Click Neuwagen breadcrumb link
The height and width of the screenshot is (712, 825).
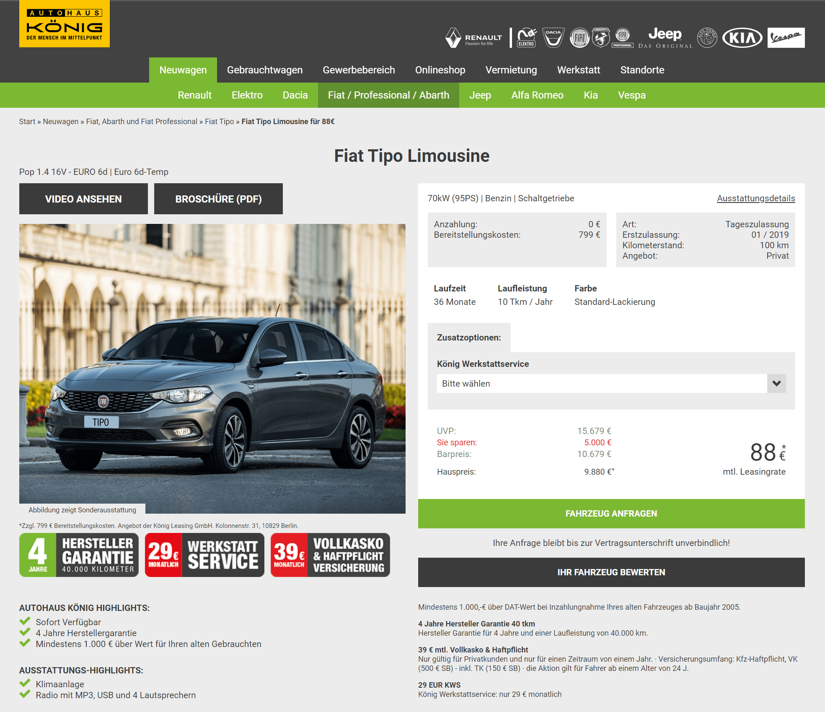61,122
